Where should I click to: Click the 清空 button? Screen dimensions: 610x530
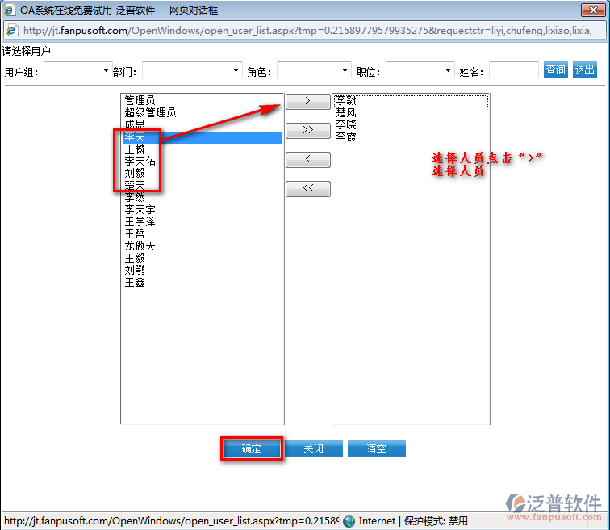pyautogui.click(x=377, y=449)
